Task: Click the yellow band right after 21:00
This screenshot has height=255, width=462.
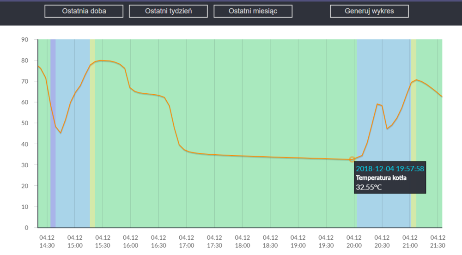Action: click(413, 139)
